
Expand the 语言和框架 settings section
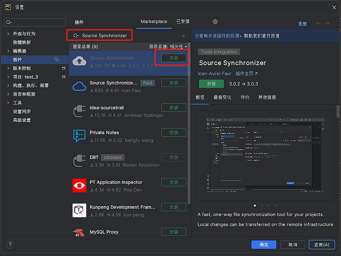(8, 94)
